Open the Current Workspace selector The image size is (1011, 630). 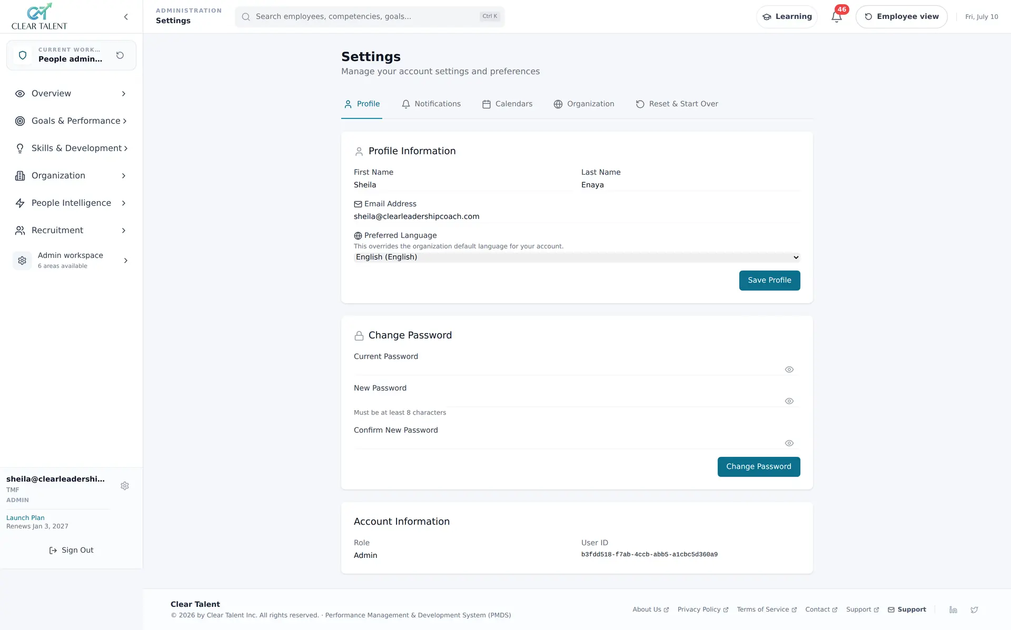click(x=71, y=55)
